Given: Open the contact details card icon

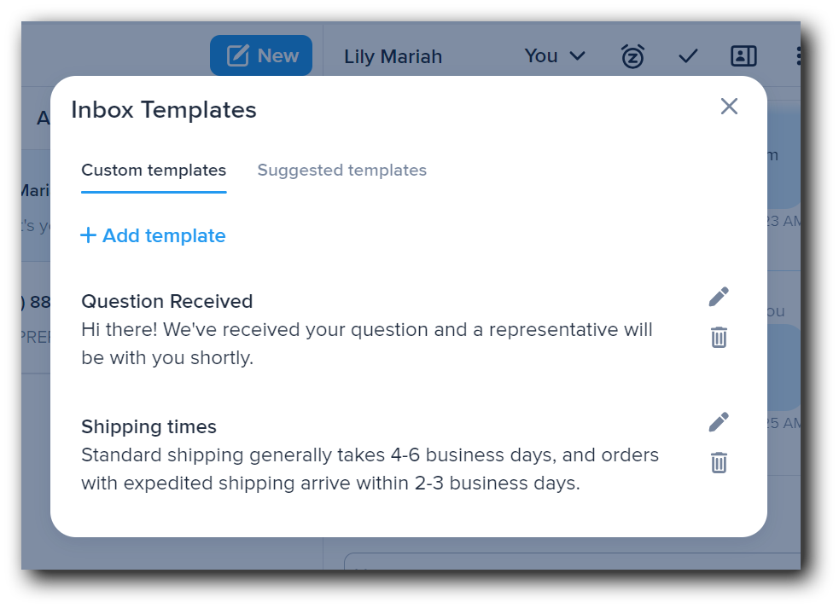Looking at the screenshot, I should click(x=743, y=55).
